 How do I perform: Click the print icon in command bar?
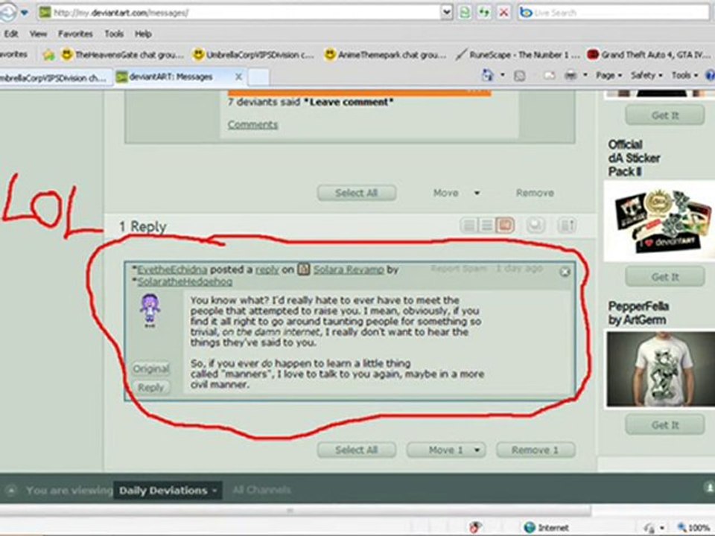(x=571, y=76)
